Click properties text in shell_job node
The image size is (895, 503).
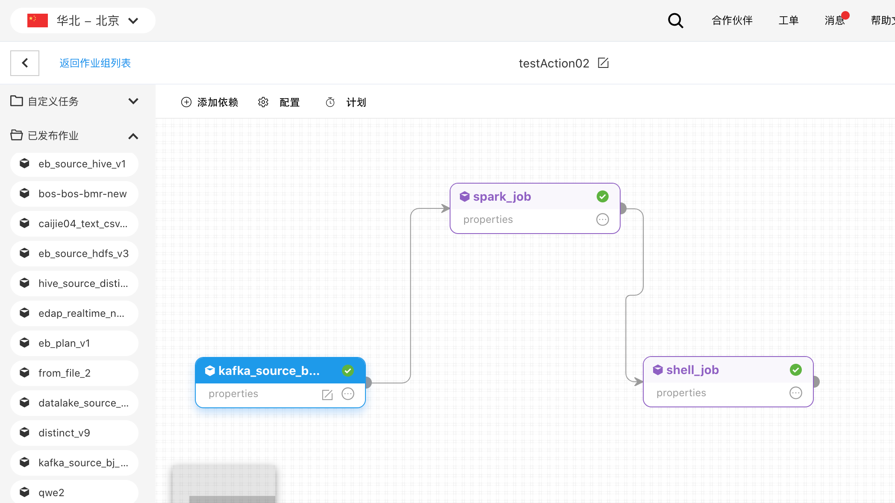point(681,393)
